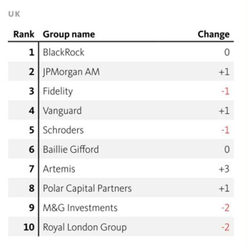
Task: Click M&G Investments entry
Action: [x=80, y=208]
